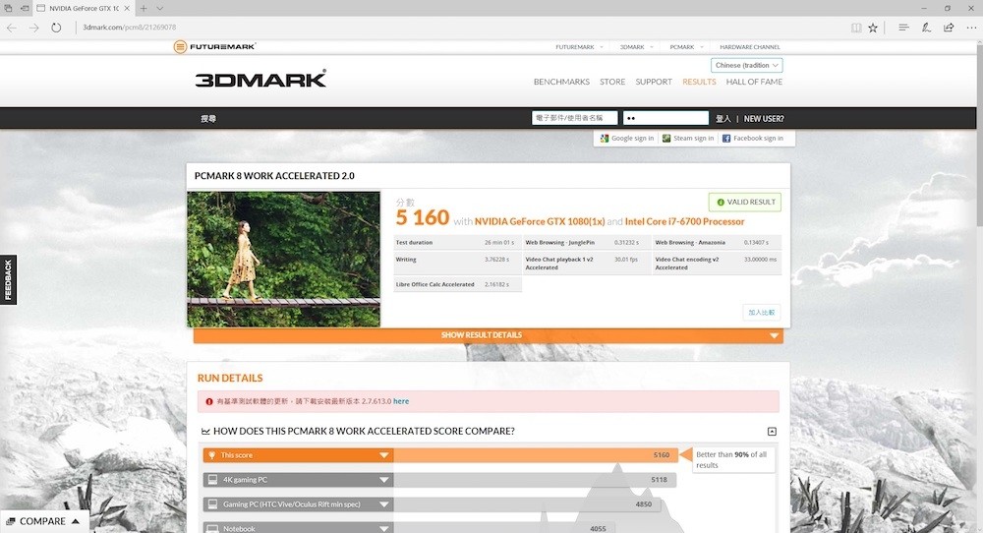Reload the page with refresh icon

[x=56, y=28]
